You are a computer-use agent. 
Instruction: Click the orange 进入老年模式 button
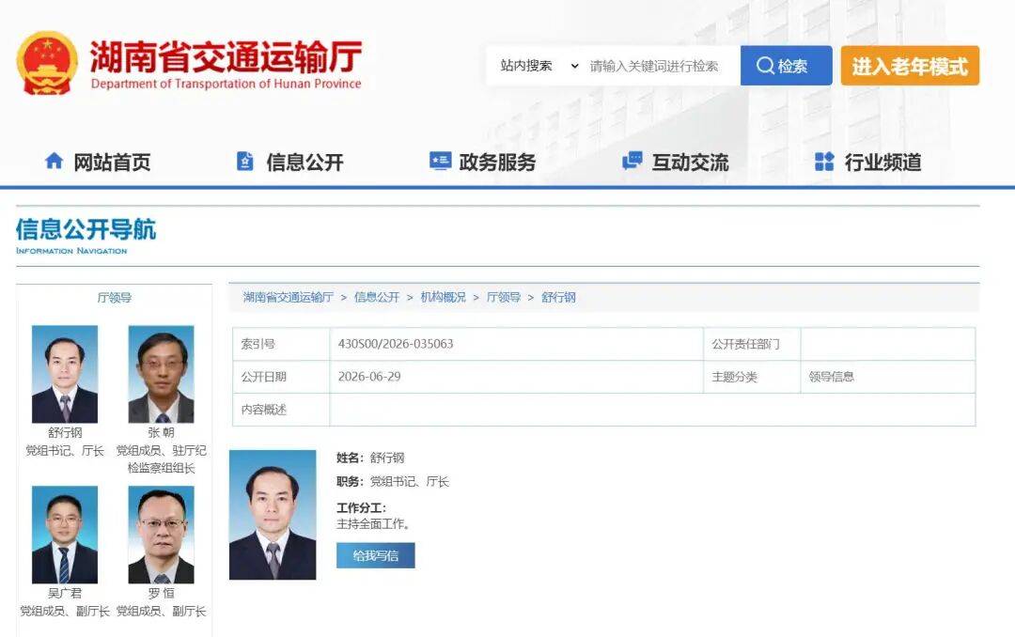point(910,66)
